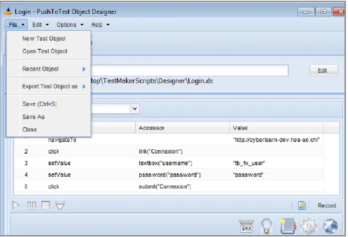348x237 pixels.
Task: Open the File menu
Action: pyautogui.click(x=16, y=24)
